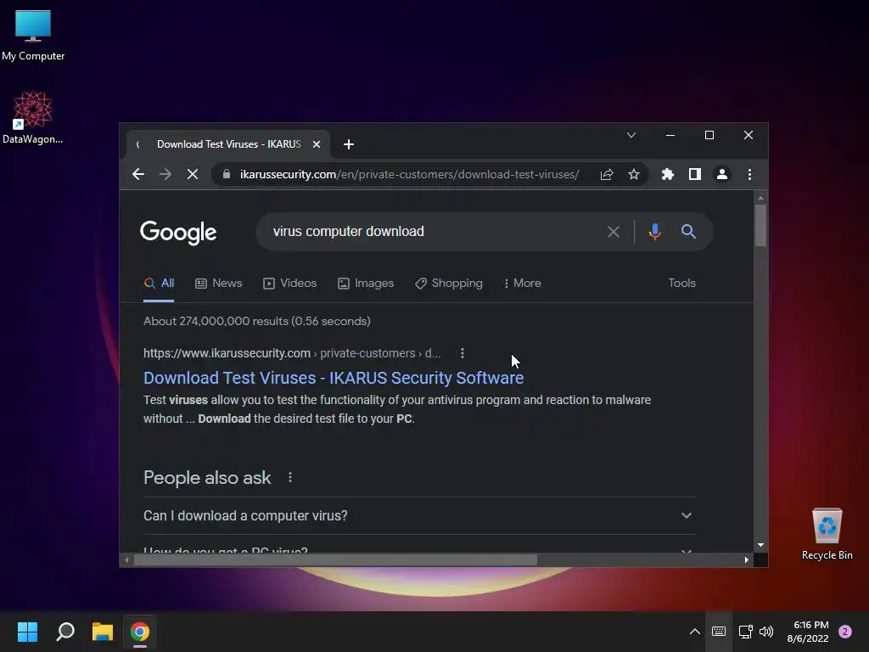The width and height of the screenshot is (869, 652).
Task: Open Chrome's three-dot menu
Action: tap(749, 174)
